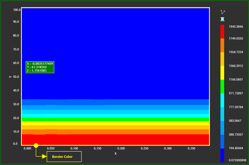Click X axis tick label 0.200
Image resolution: width=249 pixels, height=165 pixels.
coord(121,149)
